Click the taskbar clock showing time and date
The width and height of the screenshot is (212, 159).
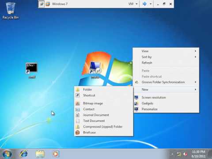coord(198,154)
